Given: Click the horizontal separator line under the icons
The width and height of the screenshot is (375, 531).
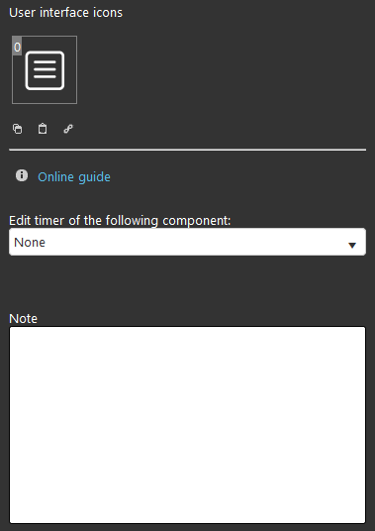Looking at the screenshot, I should click(187, 150).
